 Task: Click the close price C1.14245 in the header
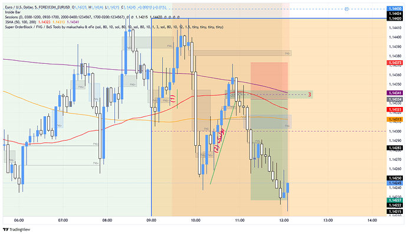(128, 7)
